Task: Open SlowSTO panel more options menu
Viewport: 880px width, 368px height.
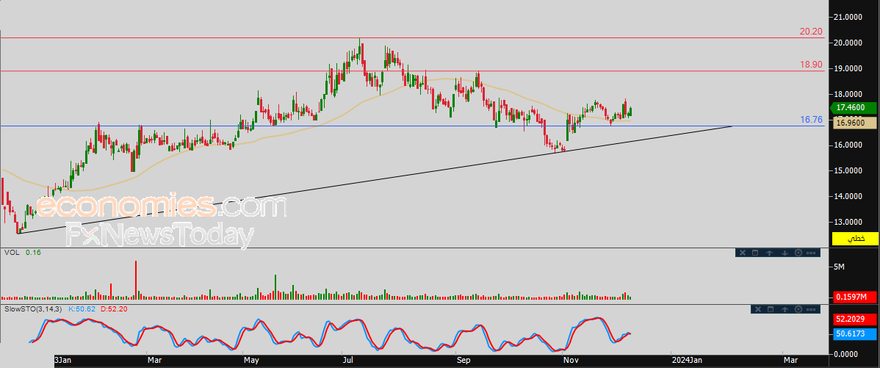Action: coord(811,309)
